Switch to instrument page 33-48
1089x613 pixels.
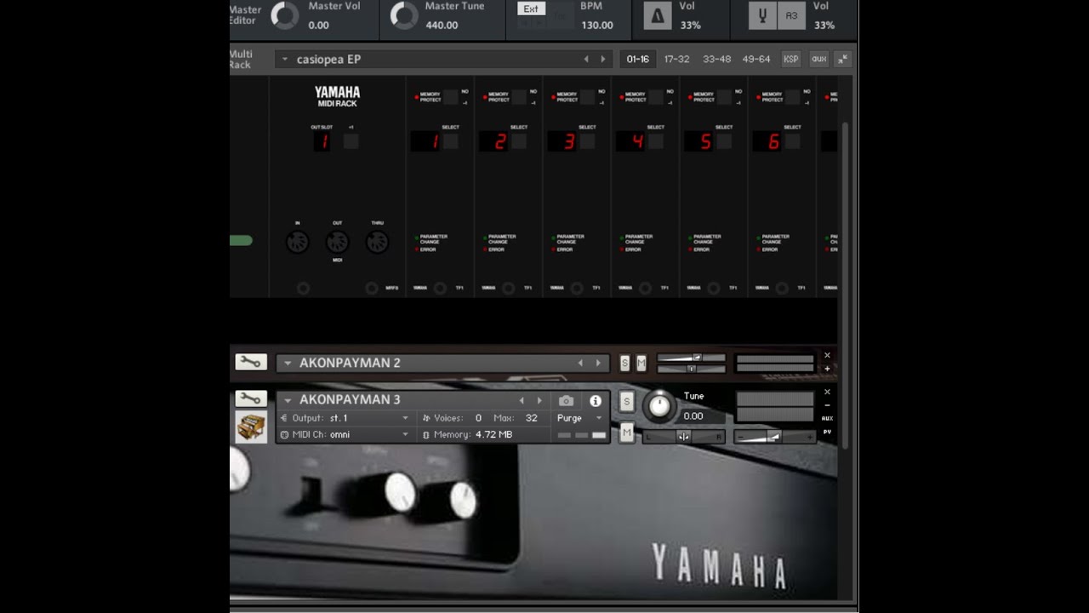(716, 60)
